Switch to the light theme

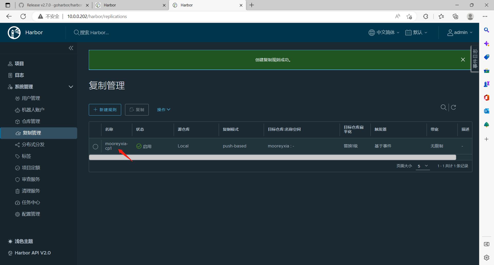point(20,241)
